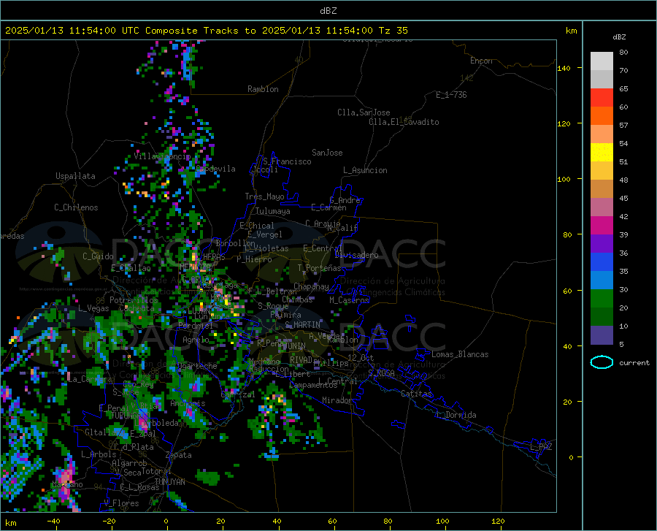Click the 'Ramblon' label near the top of map
The height and width of the screenshot is (531, 657).
click(263, 89)
